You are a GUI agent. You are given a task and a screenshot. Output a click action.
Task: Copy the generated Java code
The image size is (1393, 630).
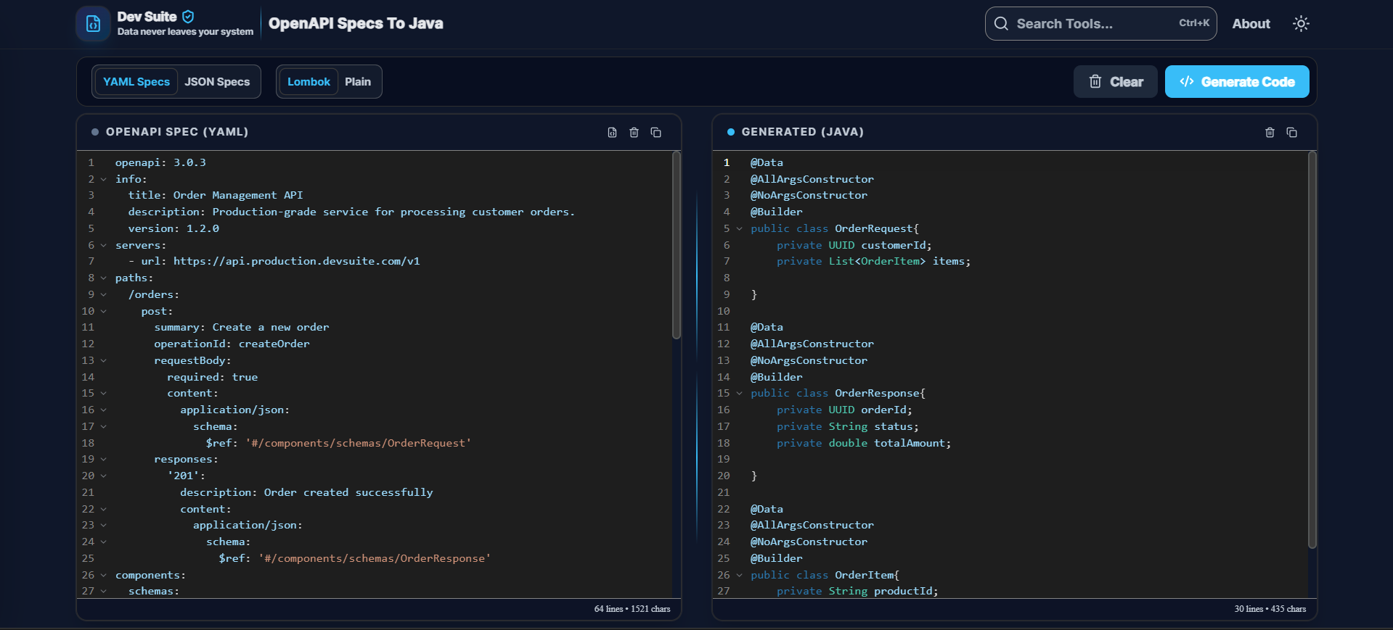(x=1292, y=133)
